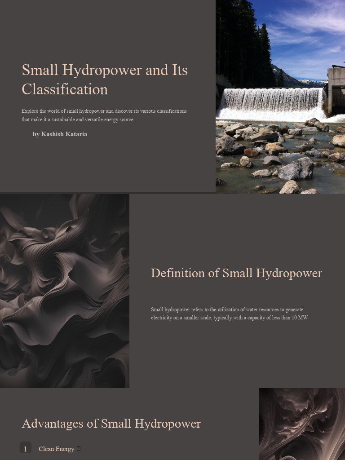
Task: Click the number 1 badge
Action: coord(26,448)
